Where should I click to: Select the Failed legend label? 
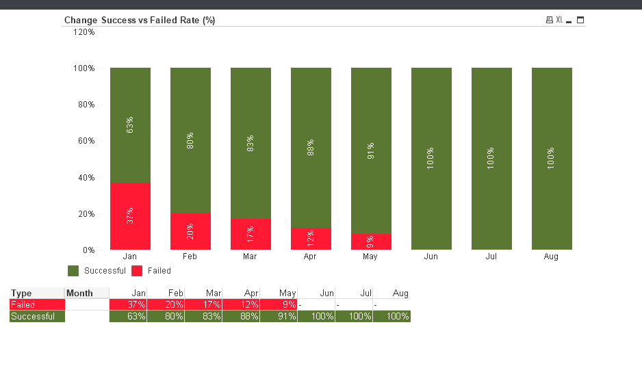coord(159,271)
